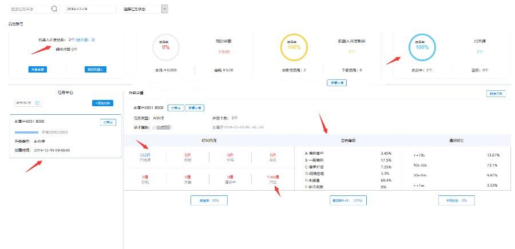Click the outlined button at the task details corner
The image size is (515, 249).
[x=496, y=94]
